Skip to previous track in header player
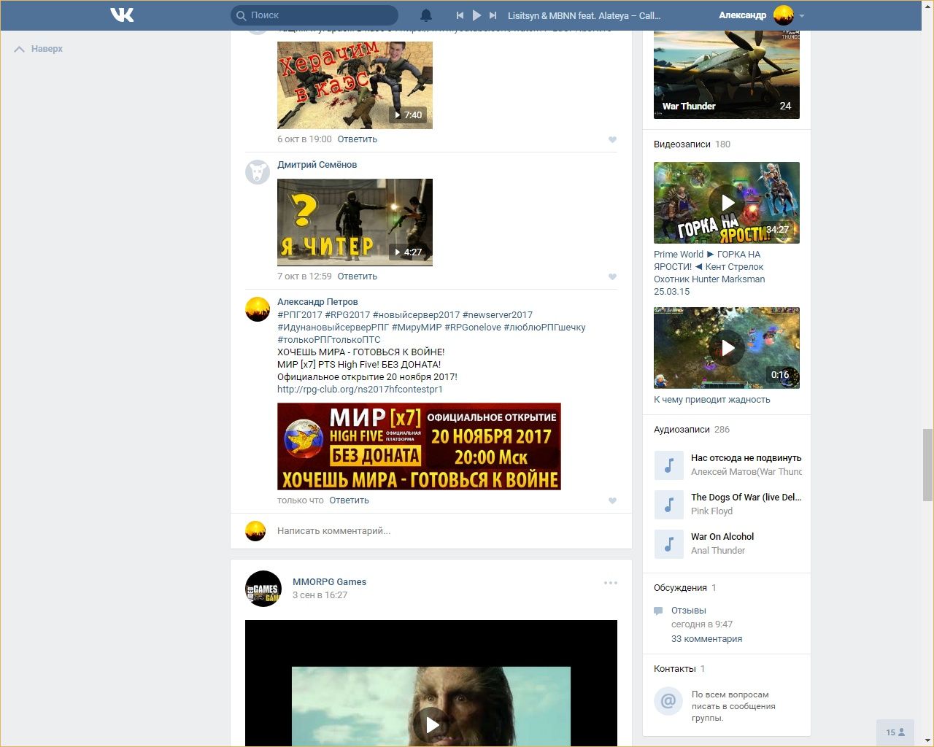The width and height of the screenshot is (934, 747). coord(460,15)
